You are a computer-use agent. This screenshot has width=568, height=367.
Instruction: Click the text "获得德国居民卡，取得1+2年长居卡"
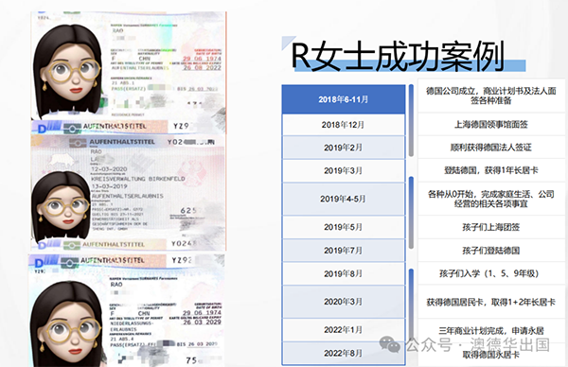490,302
